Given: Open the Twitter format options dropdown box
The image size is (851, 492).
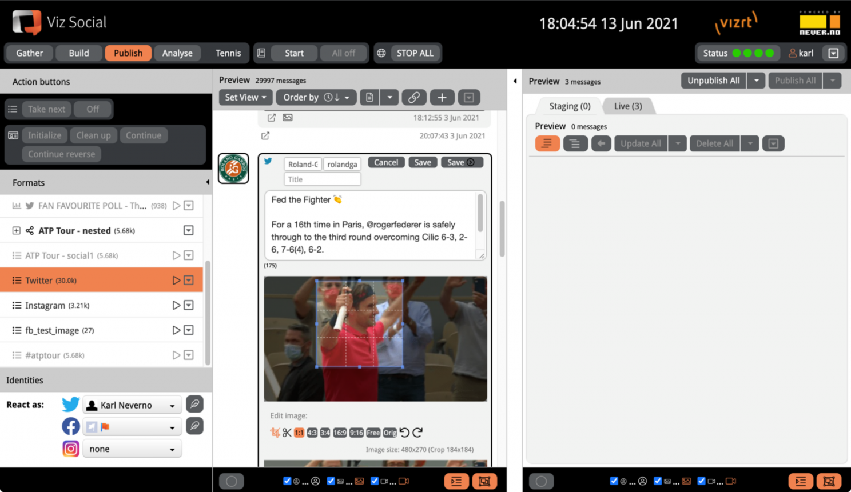Looking at the screenshot, I should [x=189, y=281].
